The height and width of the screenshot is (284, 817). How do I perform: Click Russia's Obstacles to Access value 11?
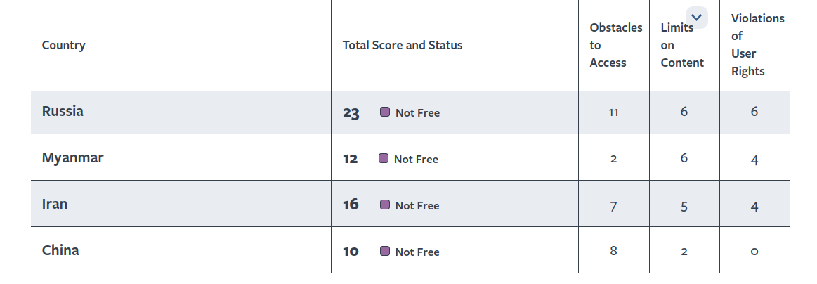pyautogui.click(x=613, y=112)
